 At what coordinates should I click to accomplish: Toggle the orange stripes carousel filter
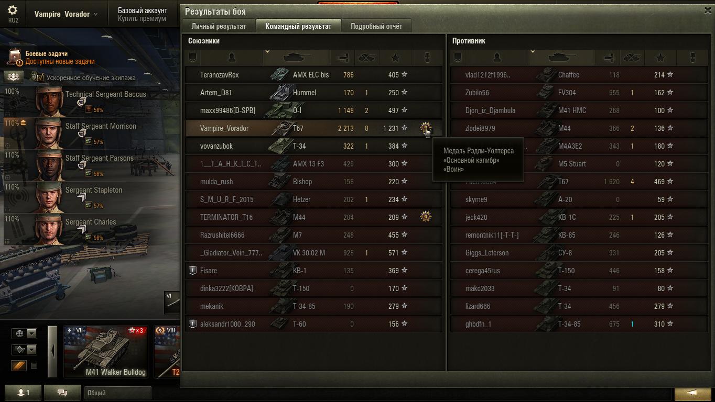(19, 365)
